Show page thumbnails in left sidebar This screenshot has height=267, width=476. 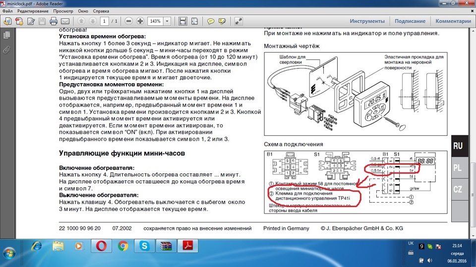[x=6, y=35]
